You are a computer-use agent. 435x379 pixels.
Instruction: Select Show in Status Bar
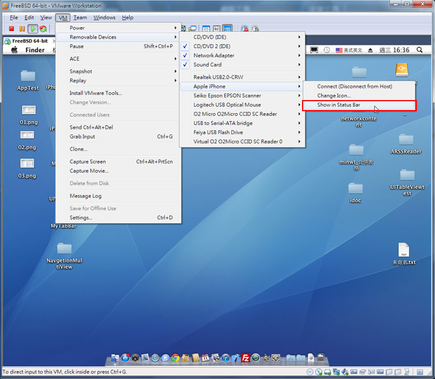pos(359,105)
